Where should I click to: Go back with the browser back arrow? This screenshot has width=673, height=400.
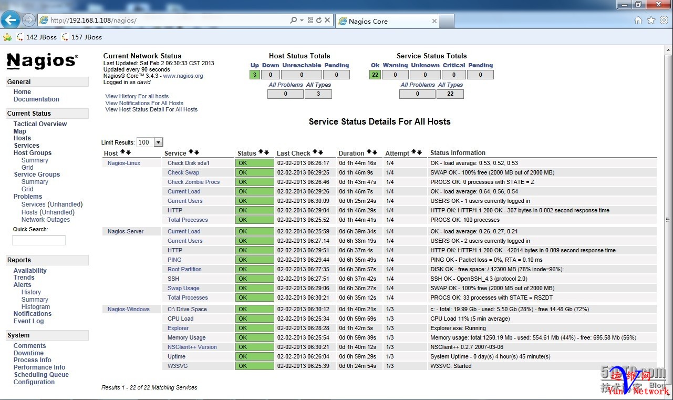click(11, 20)
